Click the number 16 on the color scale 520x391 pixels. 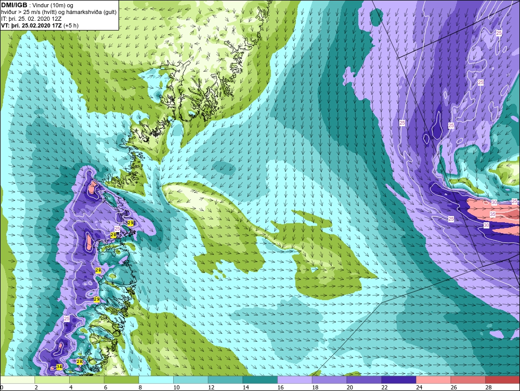point(281,387)
